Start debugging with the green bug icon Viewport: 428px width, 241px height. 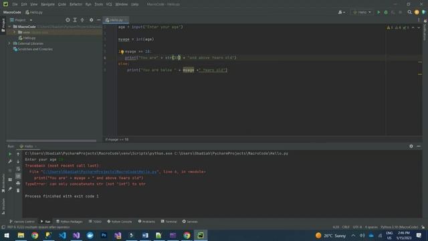click(x=386, y=12)
